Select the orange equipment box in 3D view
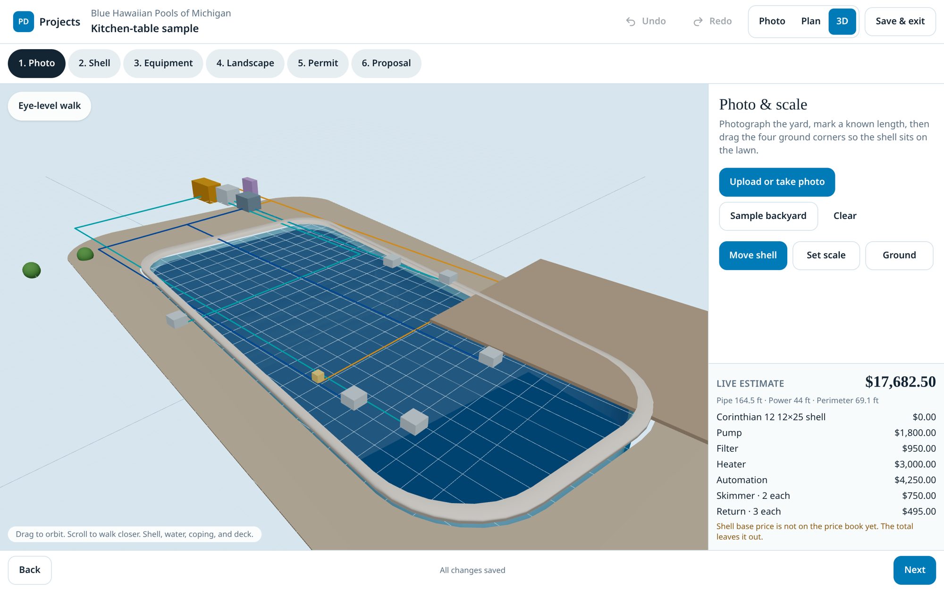This screenshot has height=590, width=944. (x=205, y=190)
